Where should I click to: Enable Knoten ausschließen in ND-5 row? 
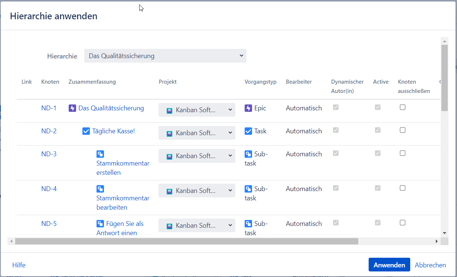point(402,223)
